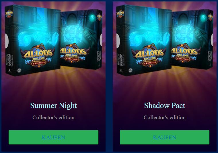This screenshot has height=153, width=218.
Task: Click KAUFEN under Shadow Pact
Action: (165, 137)
